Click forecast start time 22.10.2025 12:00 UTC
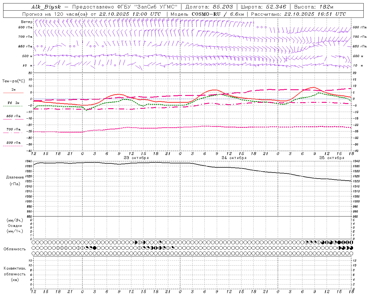This screenshot has height=294, width=368. point(130,14)
